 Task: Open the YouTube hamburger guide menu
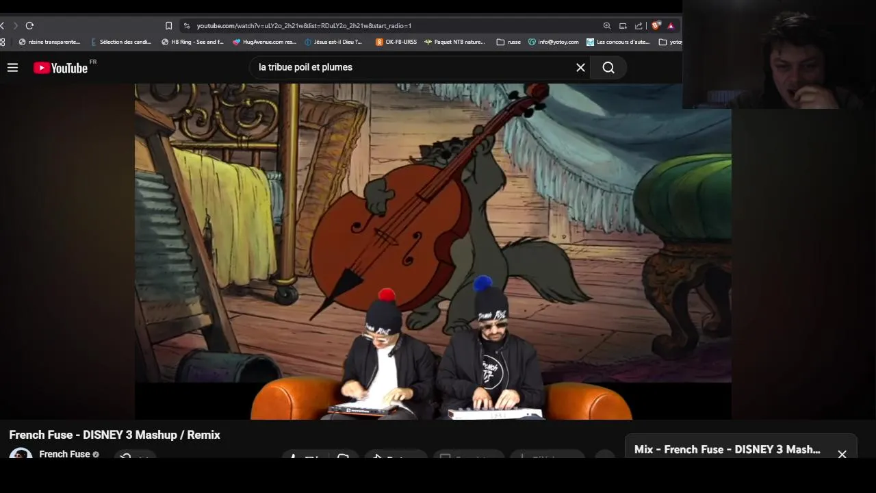[12, 68]
